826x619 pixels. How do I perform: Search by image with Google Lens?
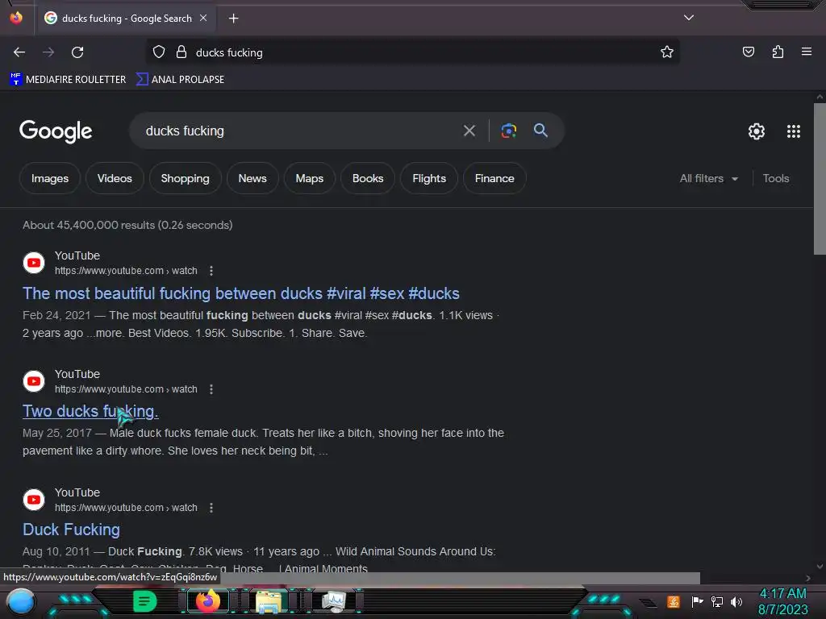point(508,131)
